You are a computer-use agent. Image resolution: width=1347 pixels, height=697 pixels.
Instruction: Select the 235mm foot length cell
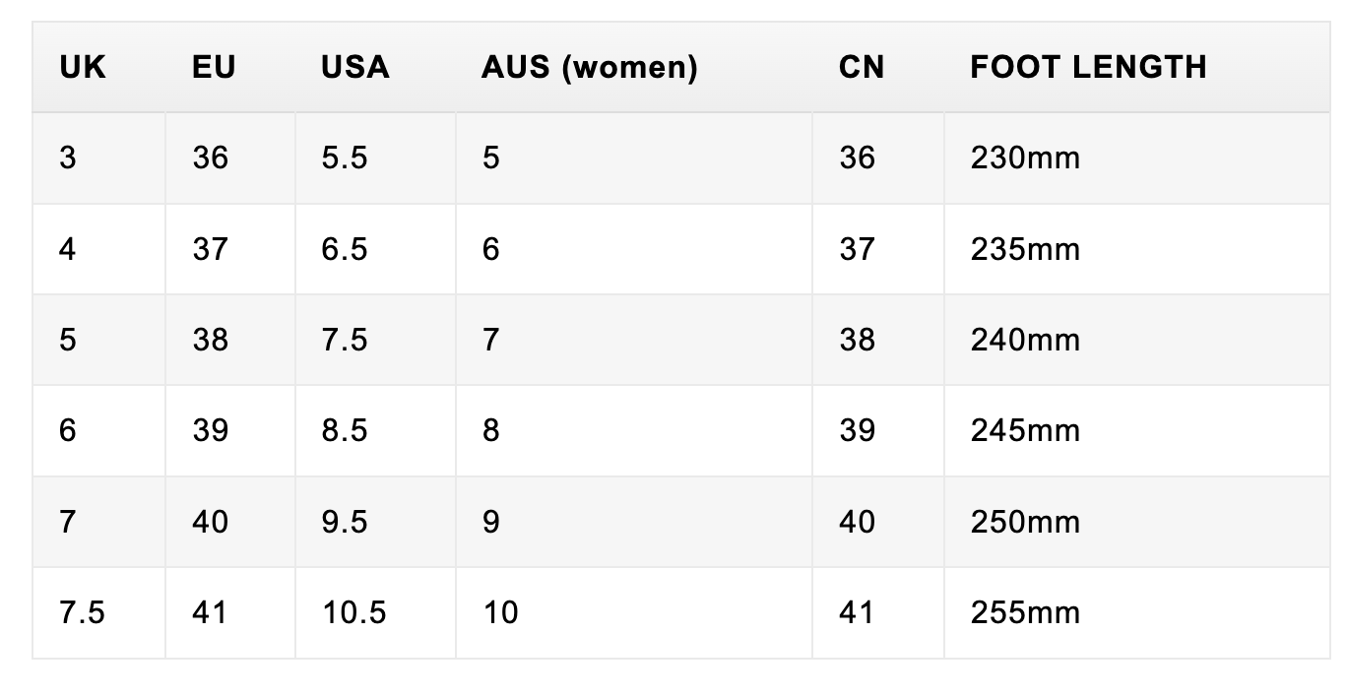point(1025,249)
